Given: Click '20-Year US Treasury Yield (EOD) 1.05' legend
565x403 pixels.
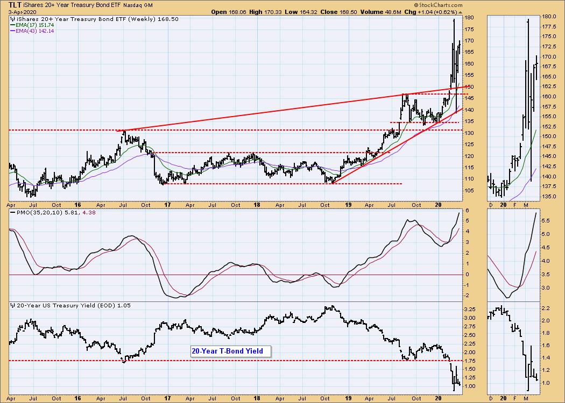Looking at the screenshot, I should click(x=74, y=306).
